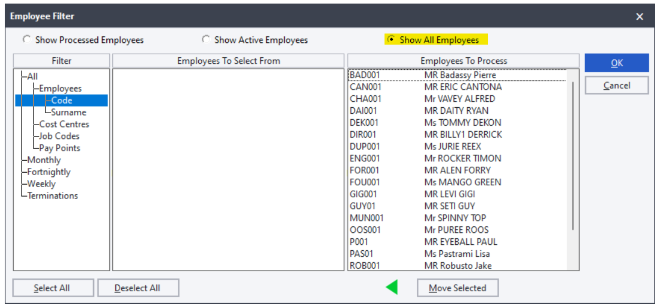Expand the All node in filter tree
Image resolution: width=658 pixels, height=305 pixels.
(32, 77)
